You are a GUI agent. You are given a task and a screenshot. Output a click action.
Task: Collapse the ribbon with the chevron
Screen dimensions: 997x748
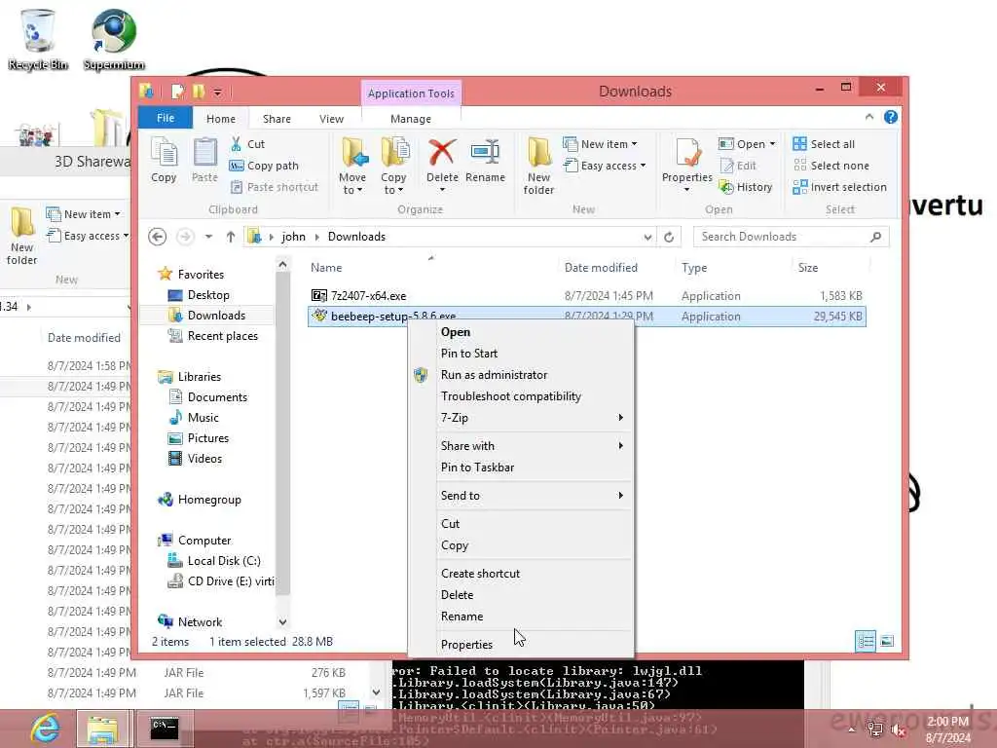(x=869, y=117)
